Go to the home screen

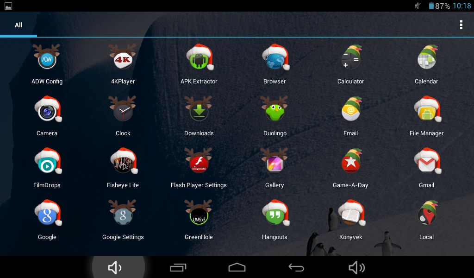click(237, 268)
